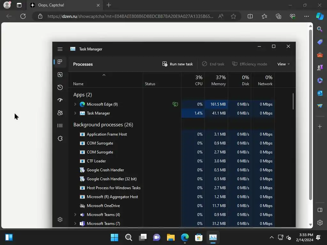Viewport: 327px width, 245px height.
Task: Select Processes page icon in sidebar
Action: [x=60, y=62]
